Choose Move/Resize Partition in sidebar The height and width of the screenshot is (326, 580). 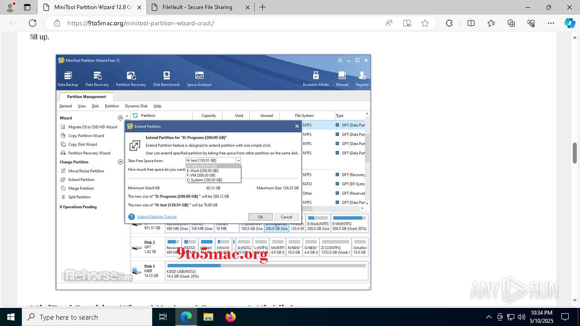[x=82, y=171]
